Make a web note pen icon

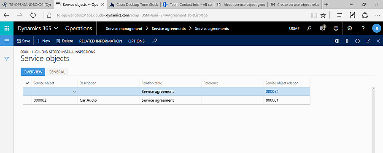click(x=352, y=15)
